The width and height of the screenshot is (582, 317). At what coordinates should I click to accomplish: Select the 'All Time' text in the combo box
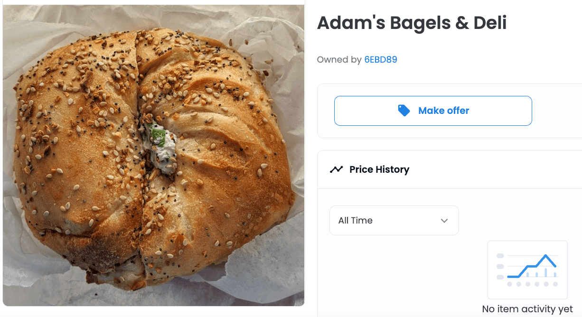(x=355, y=221)
